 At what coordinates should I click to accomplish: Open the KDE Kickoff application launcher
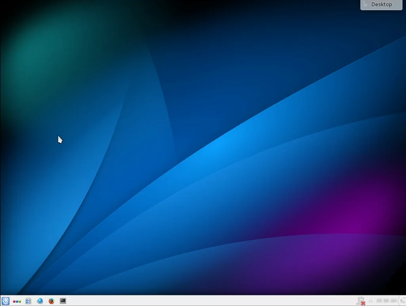[x=6, y=301]
